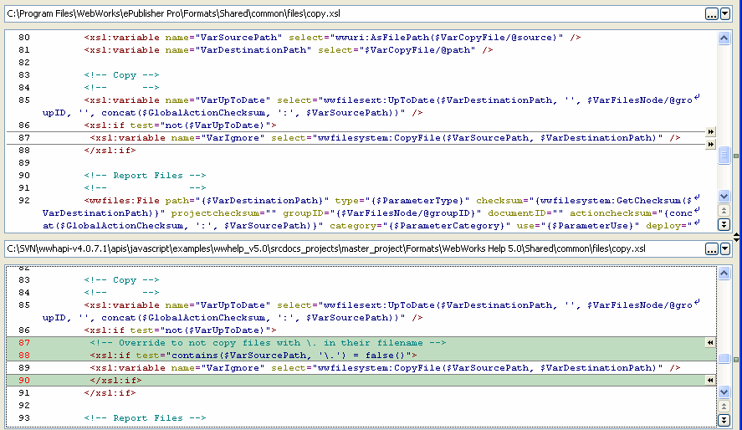The width and height of the screenshot is (742, 430).
Task: Click Override to not copy files comment
Action: point(268,343)
